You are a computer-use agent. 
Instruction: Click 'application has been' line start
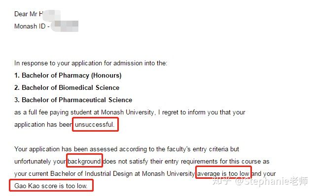coord(43,125)
